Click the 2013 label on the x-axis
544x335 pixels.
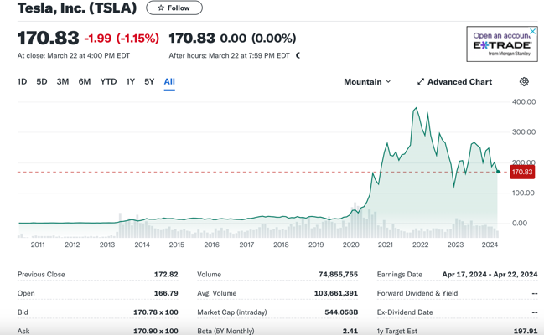coord(107,245)
